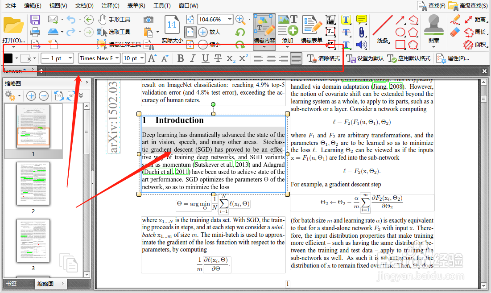This screenshot has height=293, width=491.
Task: Click the Snapshot camera icon
Action: pos(149,20)
